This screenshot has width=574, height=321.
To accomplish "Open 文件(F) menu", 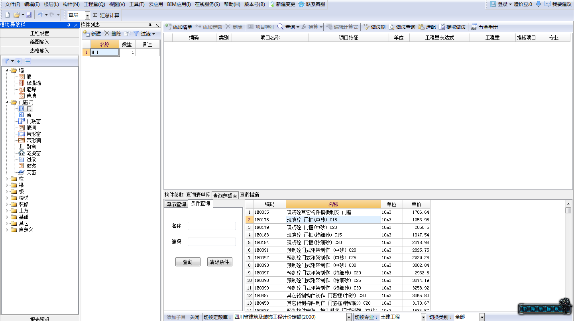I will [13, 4].
